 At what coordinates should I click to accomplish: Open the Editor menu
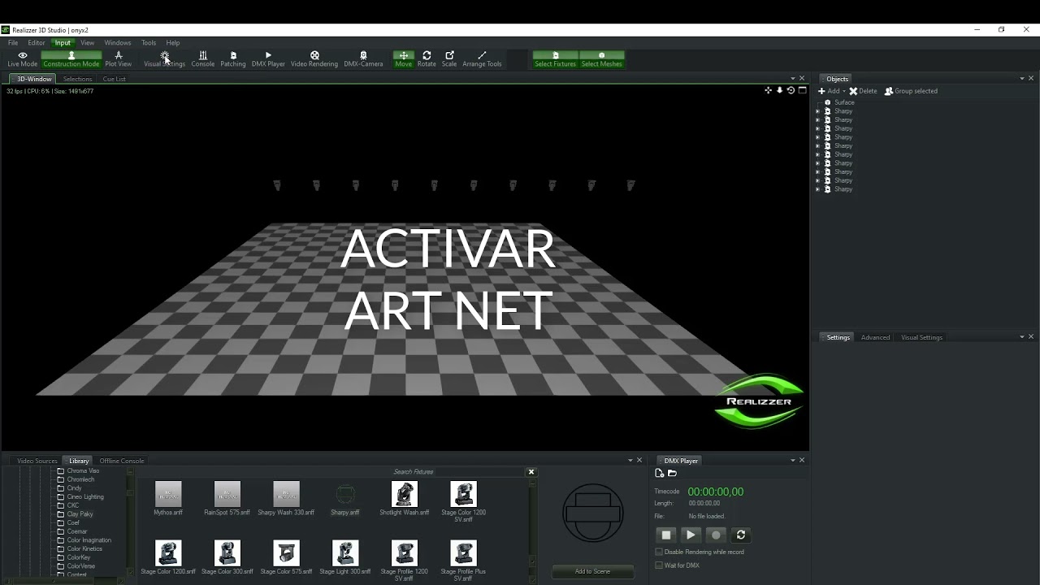(x=37, y=43)
